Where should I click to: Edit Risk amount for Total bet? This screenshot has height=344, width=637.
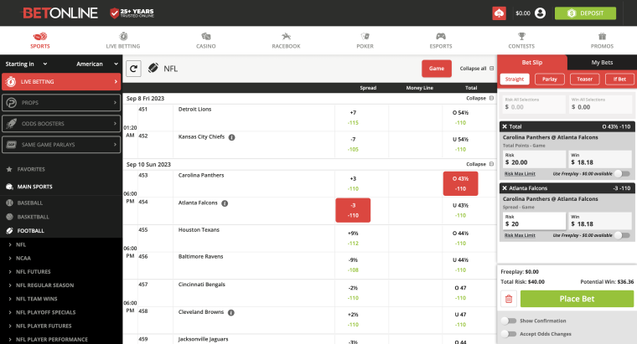pos(534,159)
